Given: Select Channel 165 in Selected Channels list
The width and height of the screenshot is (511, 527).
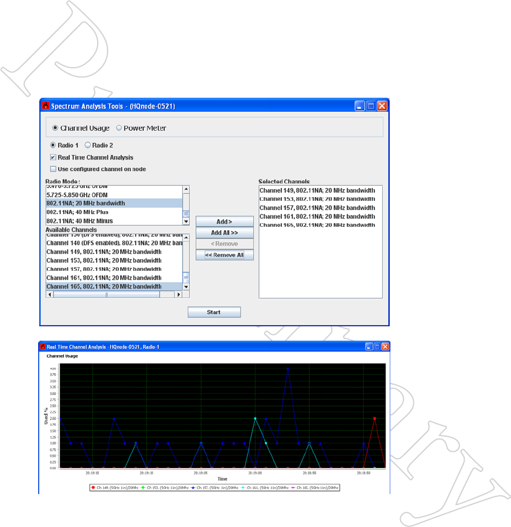Looking at the screenshot, I should (320, 225).
